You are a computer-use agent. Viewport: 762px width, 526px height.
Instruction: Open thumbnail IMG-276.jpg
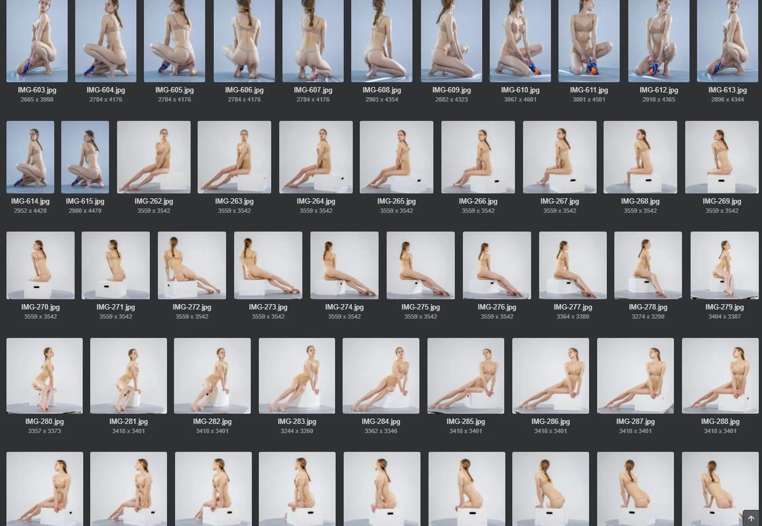(x=497, y=265)
